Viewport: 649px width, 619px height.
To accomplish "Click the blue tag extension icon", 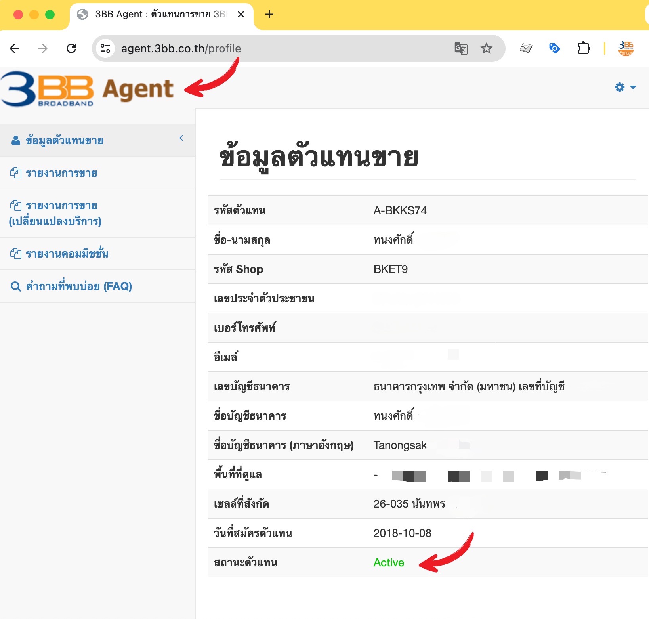I will [554, 48].
